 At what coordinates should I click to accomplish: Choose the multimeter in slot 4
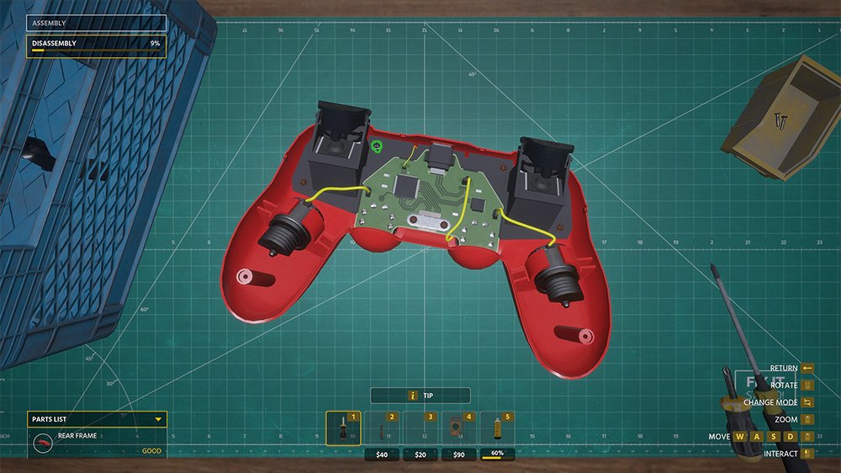point(458,428)
